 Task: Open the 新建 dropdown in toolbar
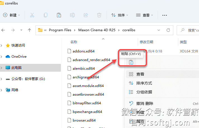click(11, 15)
